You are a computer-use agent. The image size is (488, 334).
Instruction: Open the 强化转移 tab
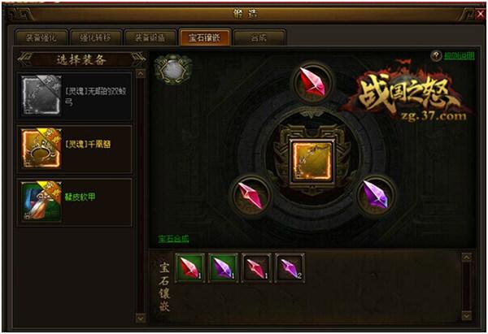(x=95, y=38)
